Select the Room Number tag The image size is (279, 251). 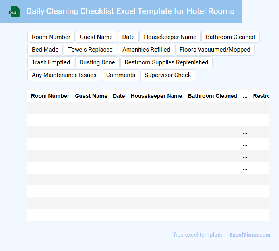point(51,37)
